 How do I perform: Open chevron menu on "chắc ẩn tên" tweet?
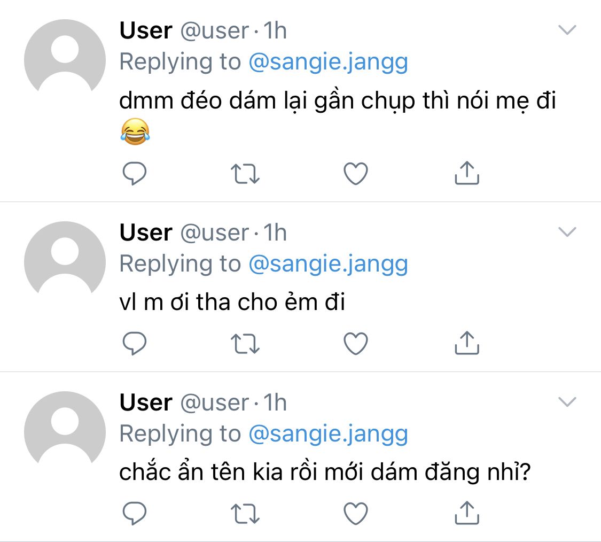pos(567,401)
